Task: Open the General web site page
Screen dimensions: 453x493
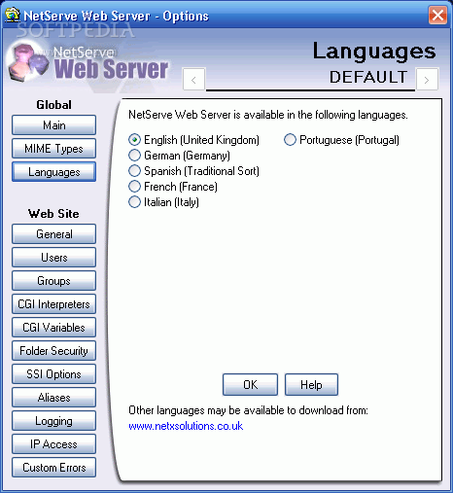Action: [53, 233]
